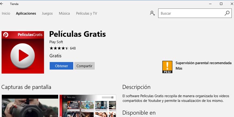Open the second screenshot showing Películas grid
Image resolution: width=234 pixels, height=117 pixels.
88,106
